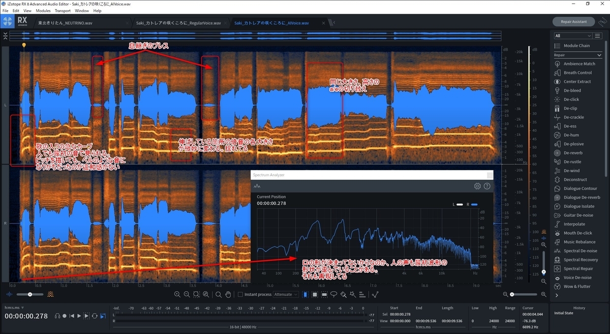Open the De-bleed module
Image resolution: width=610 pixels, height=334 pixels.
pyautogui.click(x=567, y=91)
